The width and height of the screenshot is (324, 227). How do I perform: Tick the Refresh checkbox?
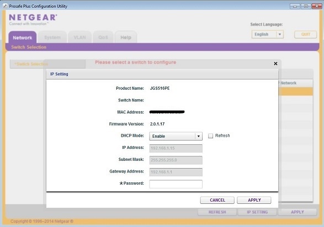[210, 136]
